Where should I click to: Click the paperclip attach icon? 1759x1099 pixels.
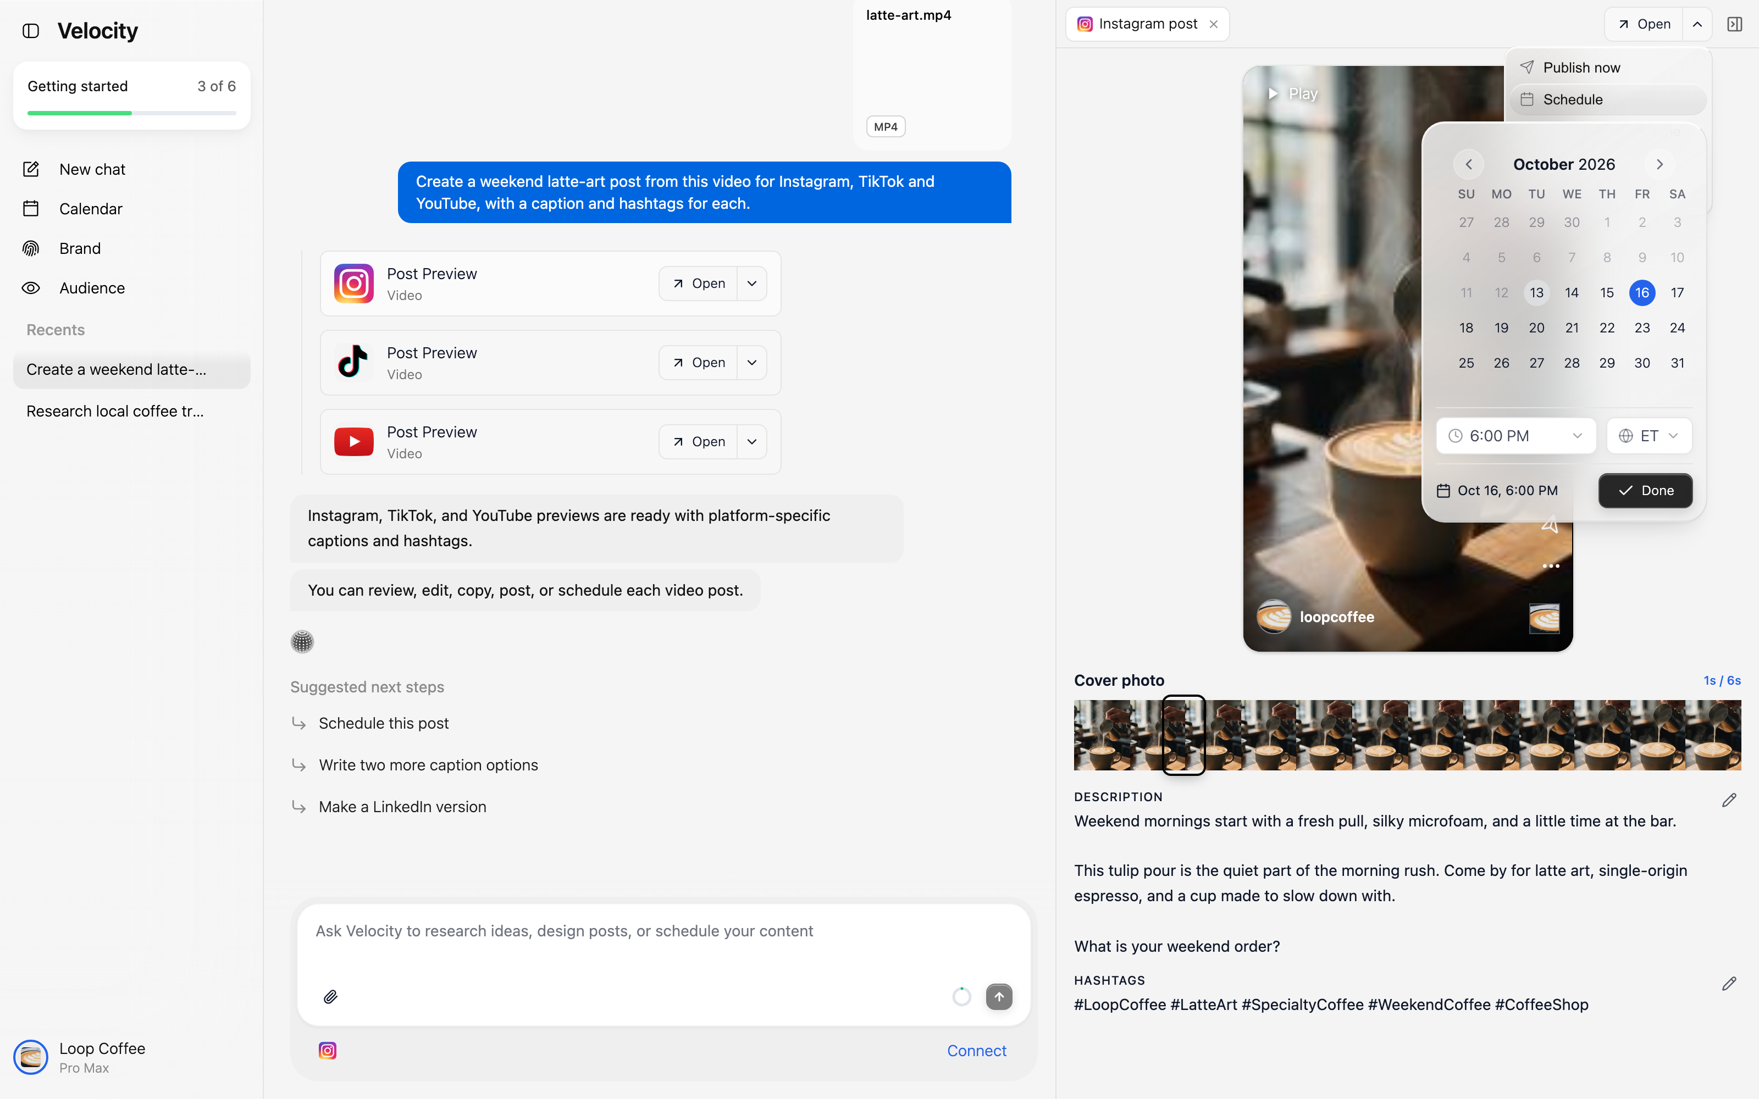tap(331, 996)
